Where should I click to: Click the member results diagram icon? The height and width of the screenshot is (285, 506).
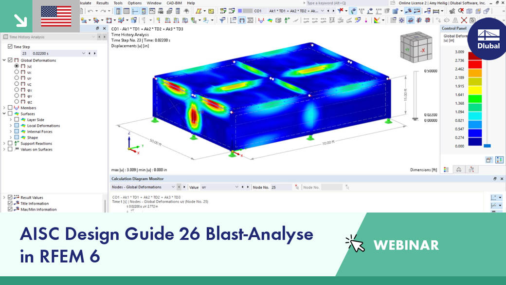(x=261, y=20)
